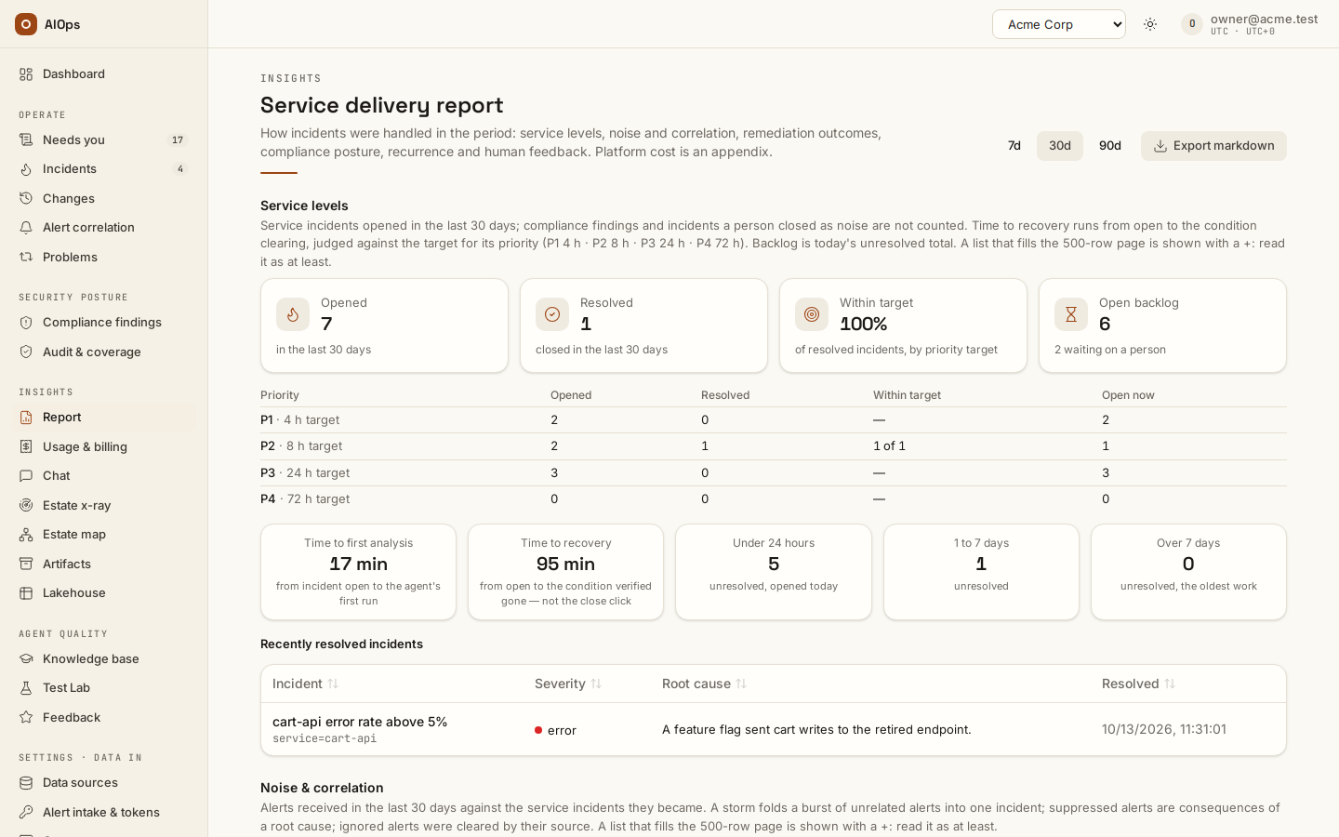Image resolution: width=1339 pixels, height=837 pixels.
Task: Click the Compliance findings shield icon
Action: coord(26,323)
